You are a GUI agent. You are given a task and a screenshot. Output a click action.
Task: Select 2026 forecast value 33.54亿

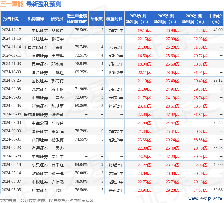(x=200, y=106)
